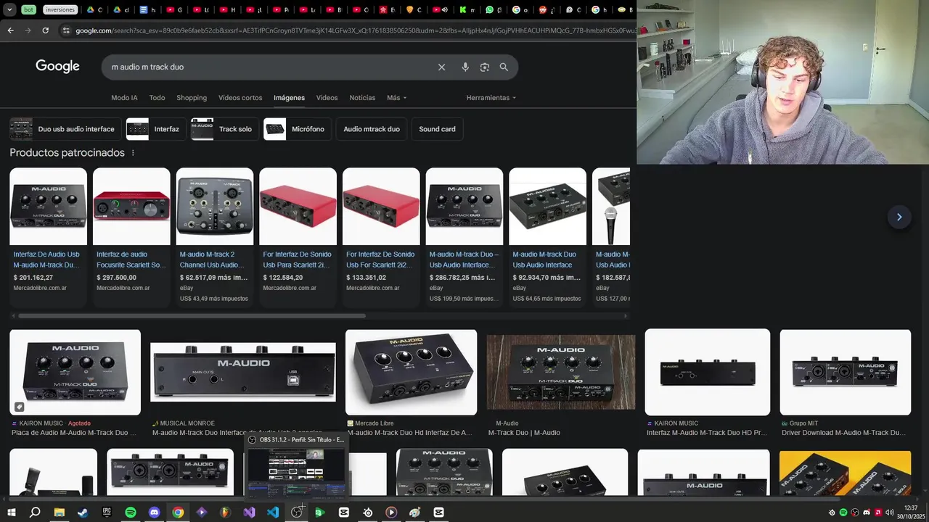Click the Google logo
This screenshot has width=929, height=522.
click(57, 67)
